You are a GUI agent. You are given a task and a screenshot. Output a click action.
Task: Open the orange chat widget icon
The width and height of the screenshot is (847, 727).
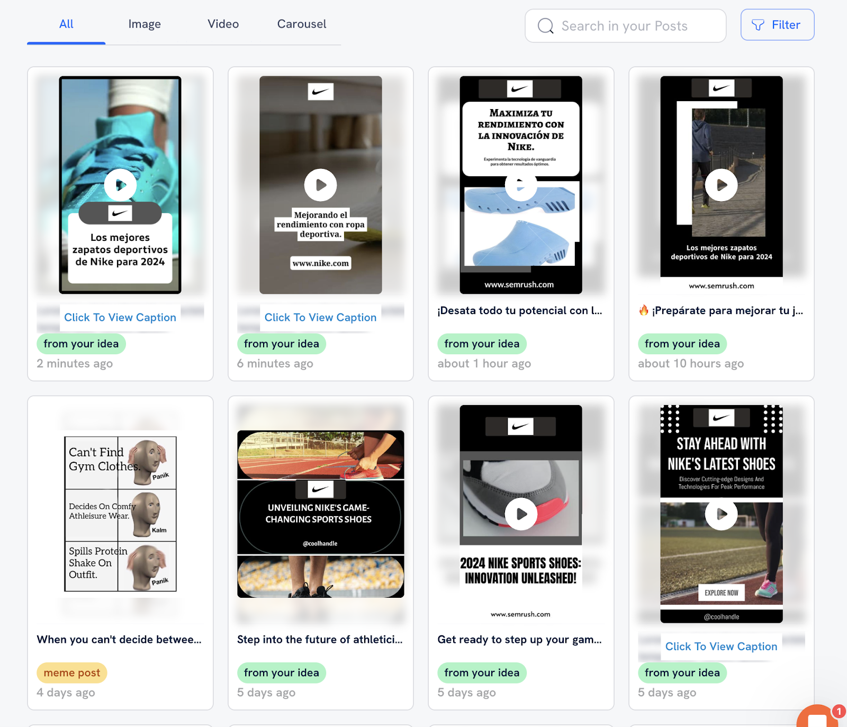click(x=817, y=717)
